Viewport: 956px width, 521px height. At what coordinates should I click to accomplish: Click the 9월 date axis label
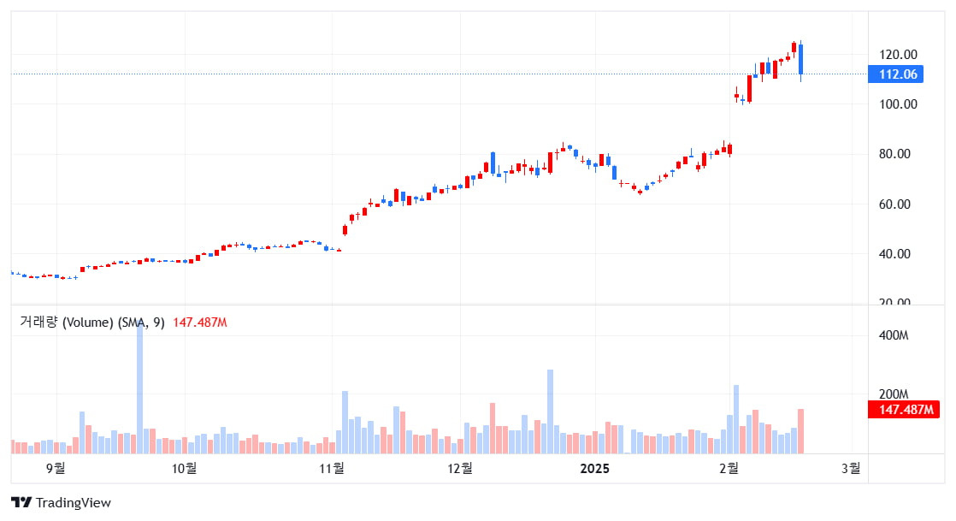(x=56, y=469)
